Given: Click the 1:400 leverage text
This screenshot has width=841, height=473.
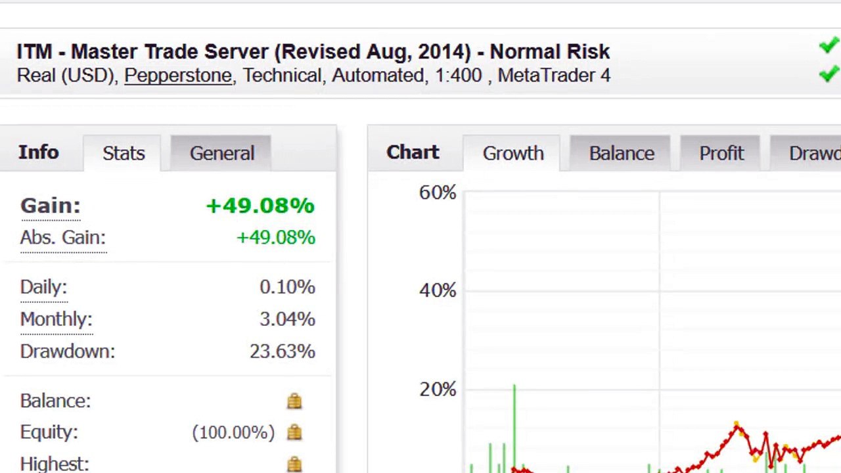Looking at the screenshot, I should [458, 76].
